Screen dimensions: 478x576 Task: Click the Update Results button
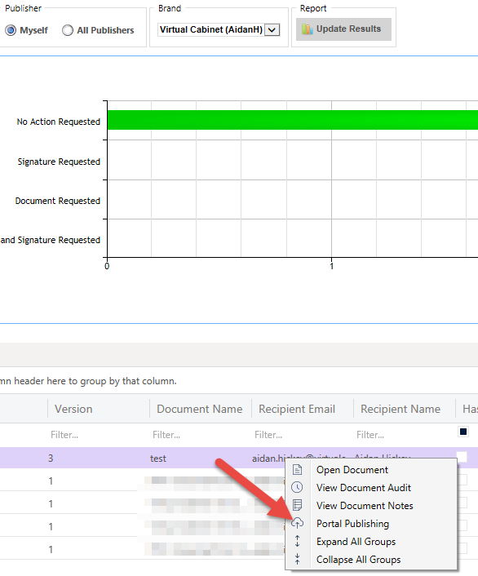tap(343, 29)
